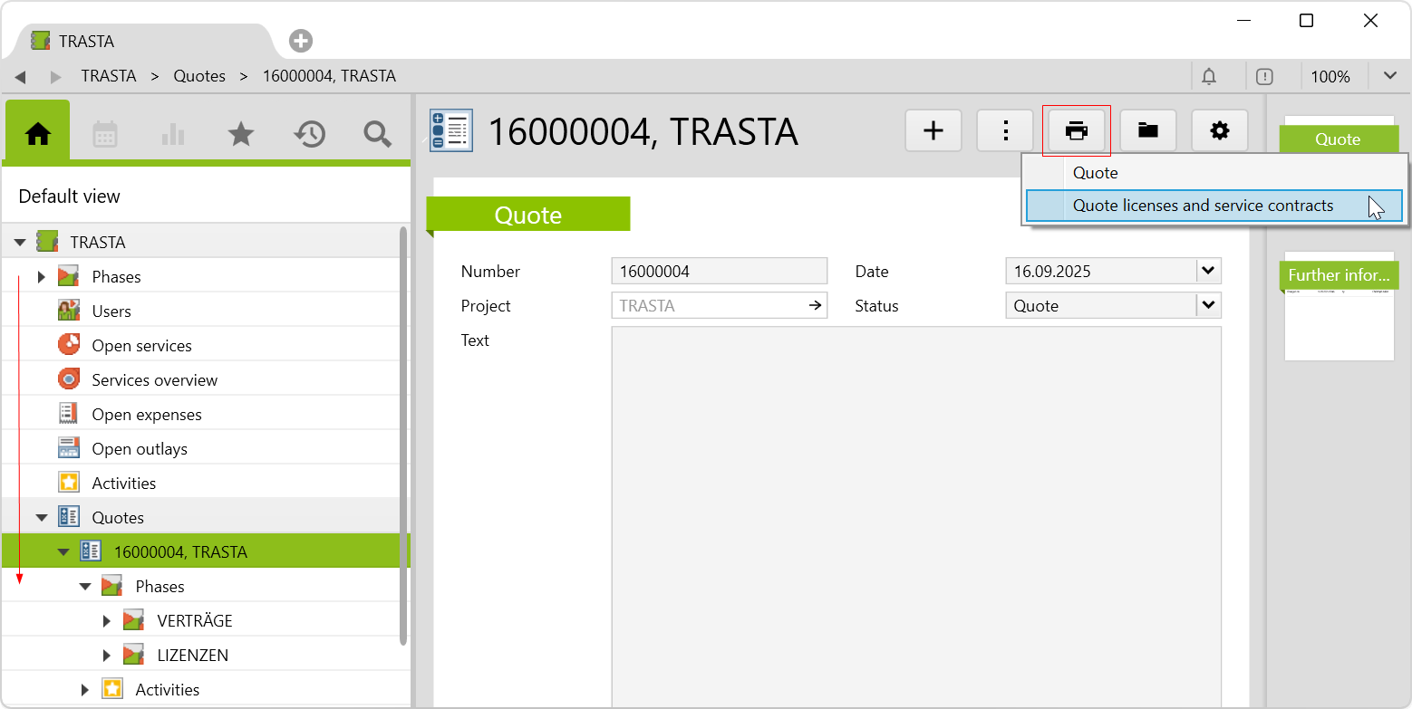The width and height of the screenshot is (1412, 709).
Task: Open settings gear button for the quote
Action: click(1219, 131)
